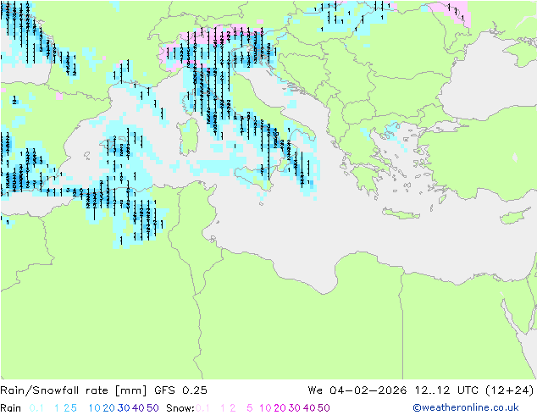The width and height of the screenshot is (537, 415).
Task: Open the ©weatheronline.co.uk link
Action: pos(465,407)
